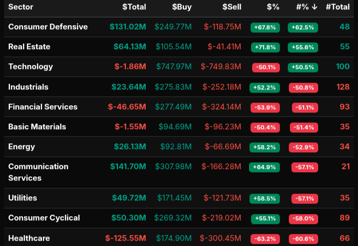This screenshot has height=246, width=358.
Task: Open Financial Services sector
Action: 42,107
